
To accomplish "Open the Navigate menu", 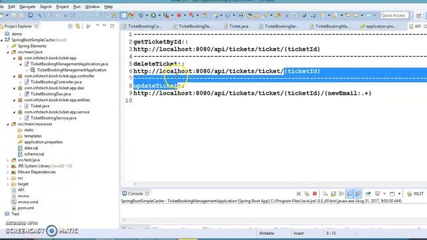I will click(27, 7).
